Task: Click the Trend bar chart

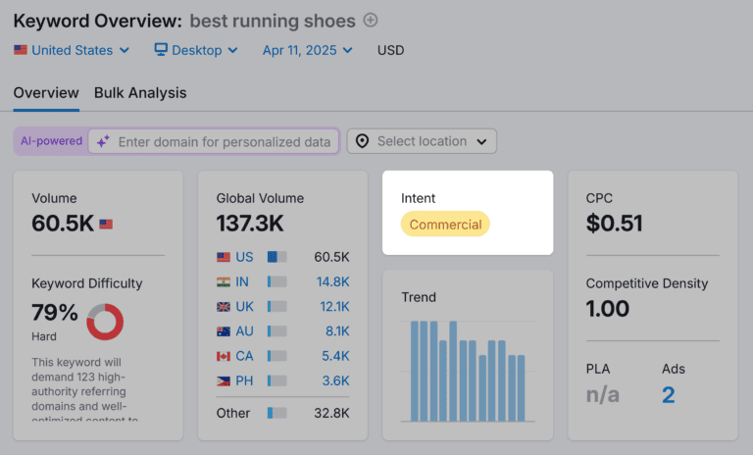Action: pos(468,372)
